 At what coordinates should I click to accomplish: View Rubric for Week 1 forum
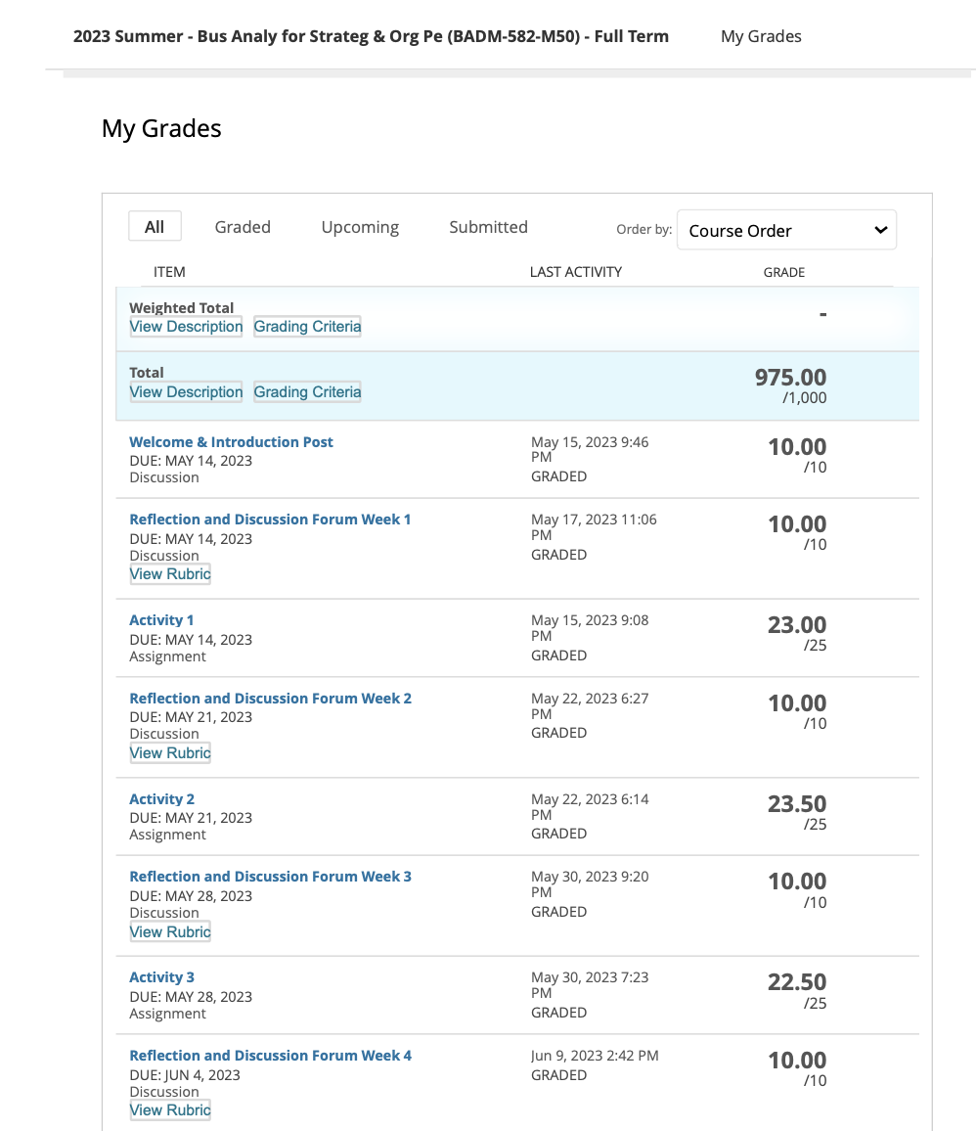(170, 574)
